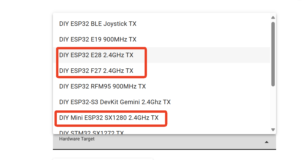Click empty scrollbar track below the thumb
Screen dimensions: 307x160
click(273, 107)
